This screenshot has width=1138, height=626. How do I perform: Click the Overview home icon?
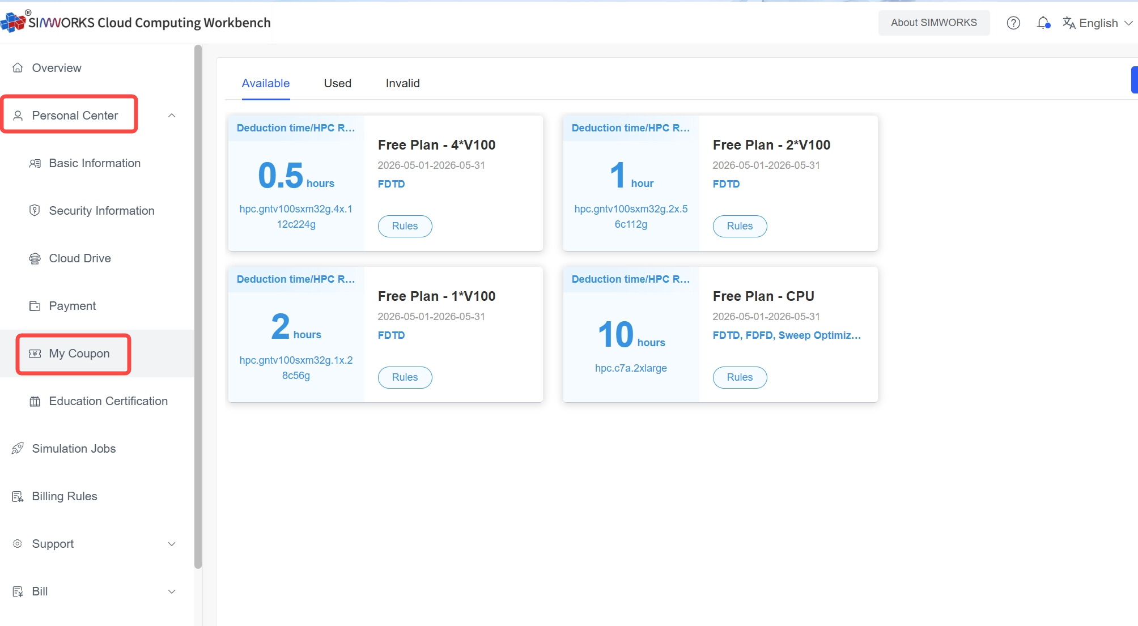[18, 68]
